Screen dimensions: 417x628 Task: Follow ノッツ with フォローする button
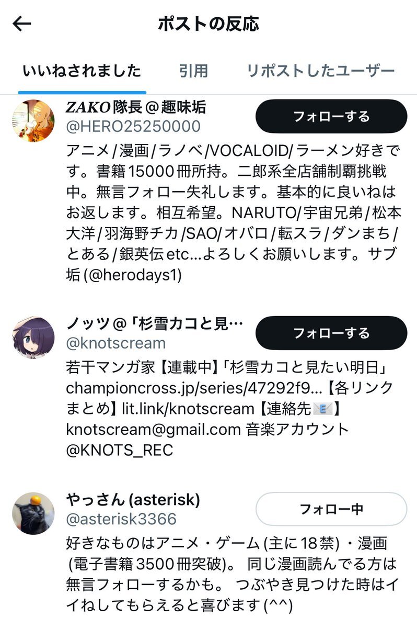tap(331, 333)
